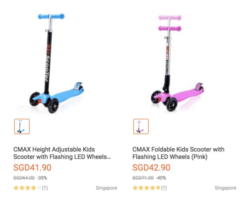The image size is (247, 198).
Task: Open CMAX Foldable Kids Scooter (Pink) title
Action: click(178, 153)
